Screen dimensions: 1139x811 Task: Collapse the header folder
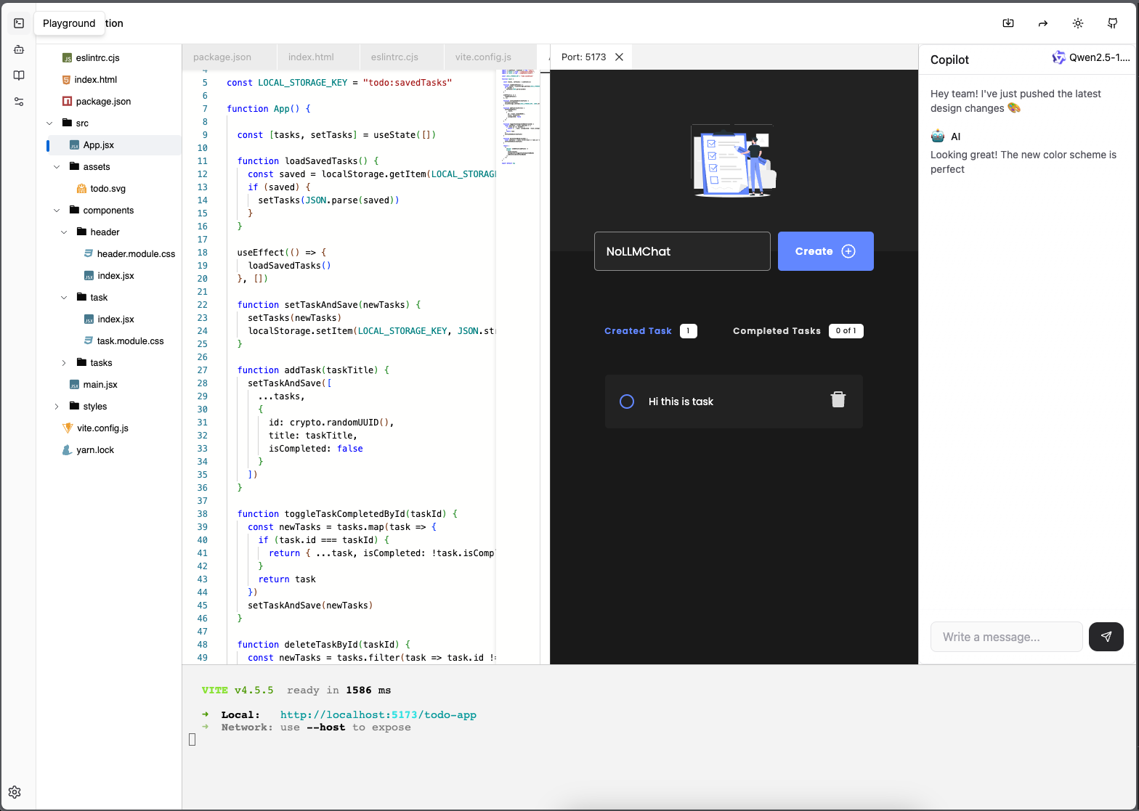pyautogui.click(x=64, y=232)
